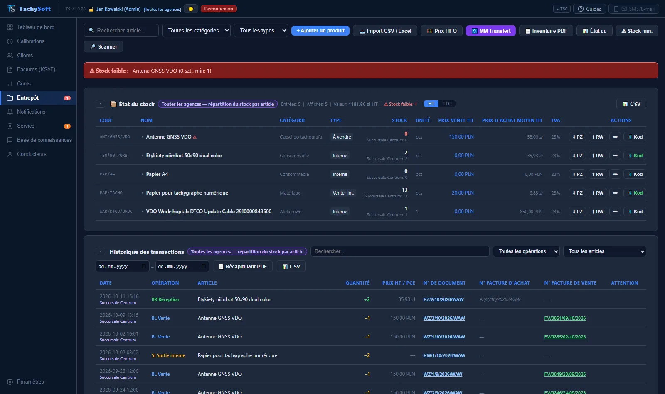Click the Clients sidebar icon

click(x=10, y=56)
